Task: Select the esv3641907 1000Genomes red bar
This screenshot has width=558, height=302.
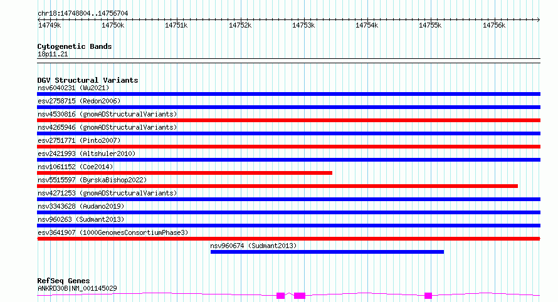Action: click(288, 239)
